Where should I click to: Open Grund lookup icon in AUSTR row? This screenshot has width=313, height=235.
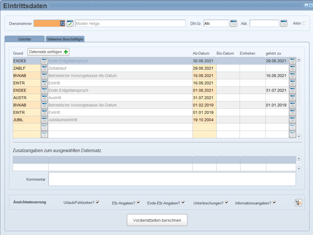click(44, 98)
